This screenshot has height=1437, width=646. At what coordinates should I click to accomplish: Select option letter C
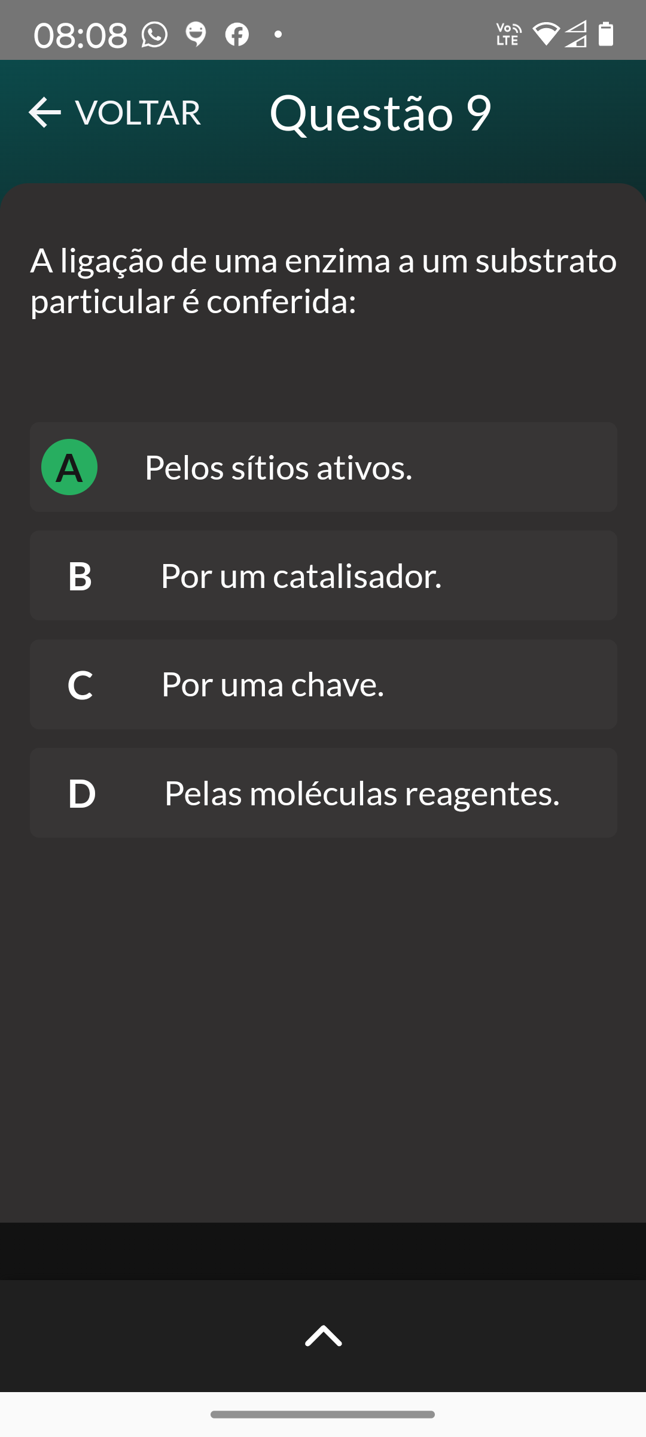80,685
